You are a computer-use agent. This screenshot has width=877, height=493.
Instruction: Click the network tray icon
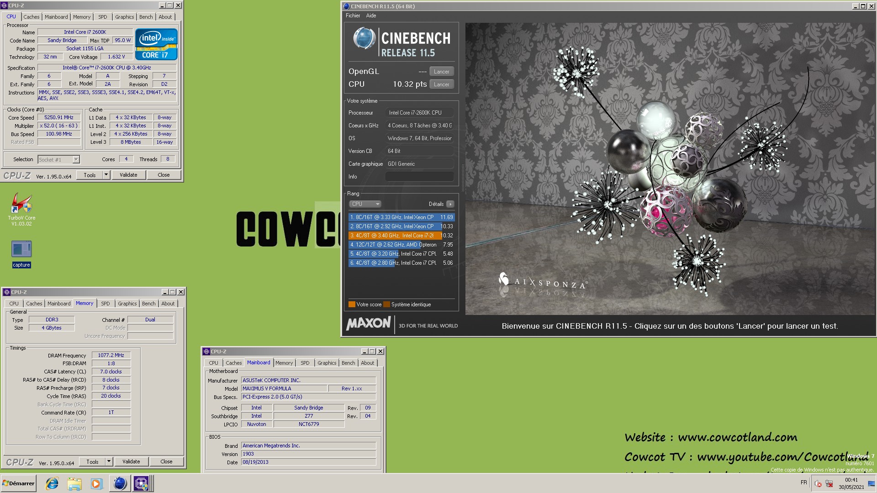[x=829, y=483]
